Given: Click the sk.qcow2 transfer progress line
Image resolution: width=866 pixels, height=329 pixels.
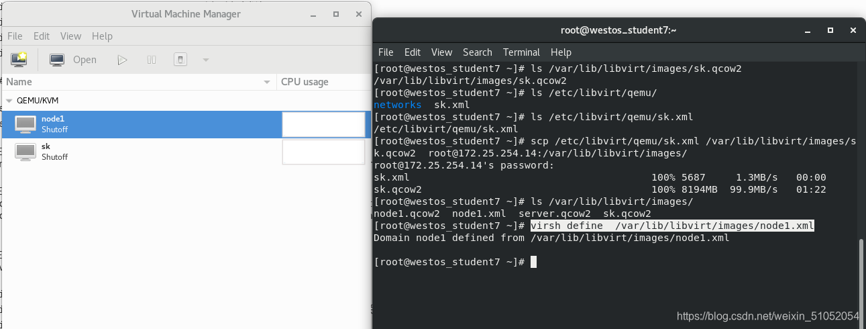Looking at the screenshot, I should click(600, 189).
